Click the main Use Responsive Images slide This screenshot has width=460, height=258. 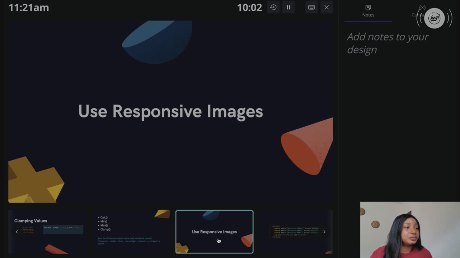point(171,111)
